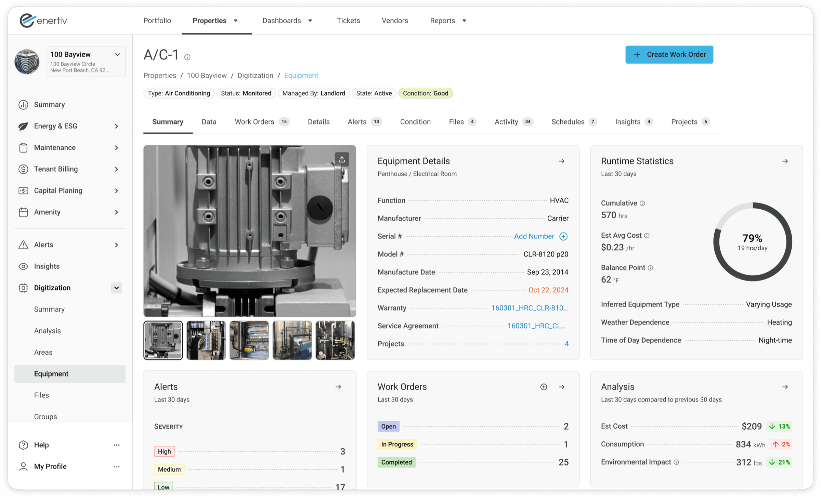Open the Warranty document link
821x498 pixels.
(x=530, y=308)
